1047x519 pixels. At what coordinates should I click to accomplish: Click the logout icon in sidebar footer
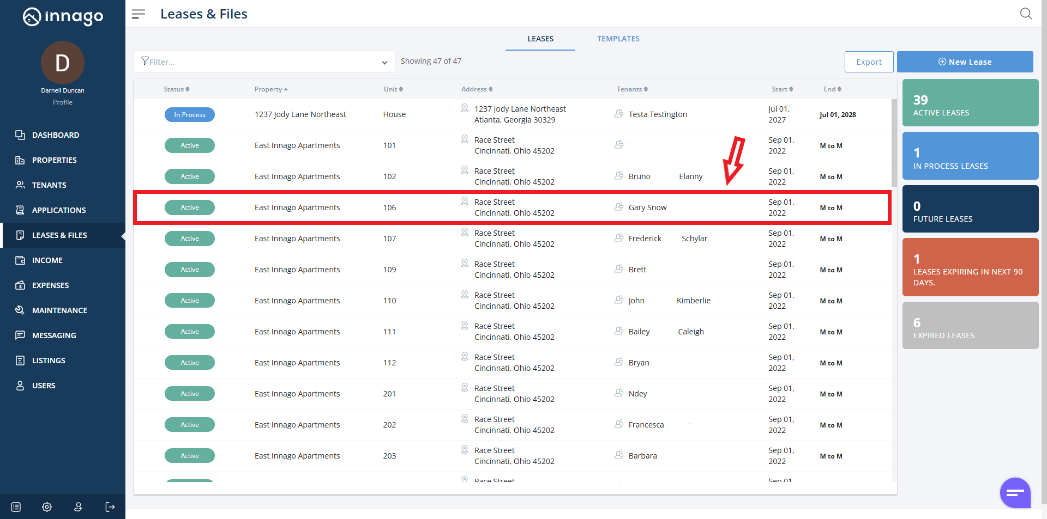point(110,507)
